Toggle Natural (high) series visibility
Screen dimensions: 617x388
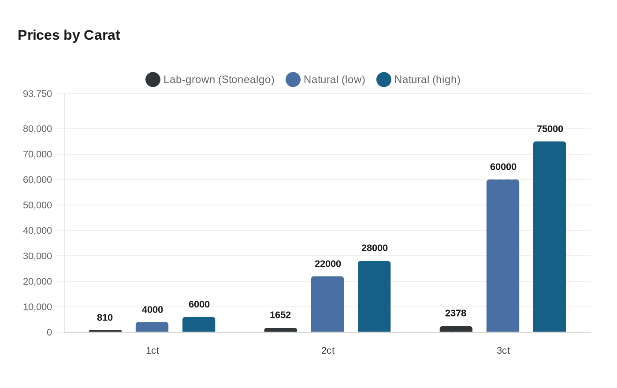(427, 79)
